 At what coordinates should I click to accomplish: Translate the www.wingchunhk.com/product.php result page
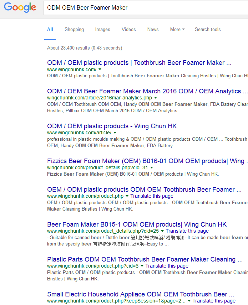pyautogui.click(x=152, y=196)
